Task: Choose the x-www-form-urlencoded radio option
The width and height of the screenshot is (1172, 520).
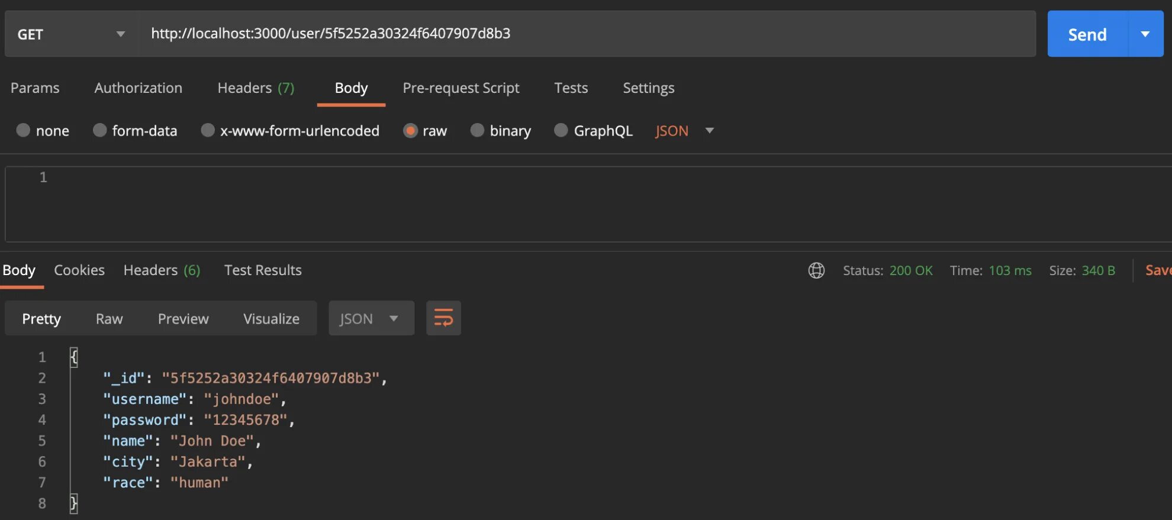Action: (208, 130)
